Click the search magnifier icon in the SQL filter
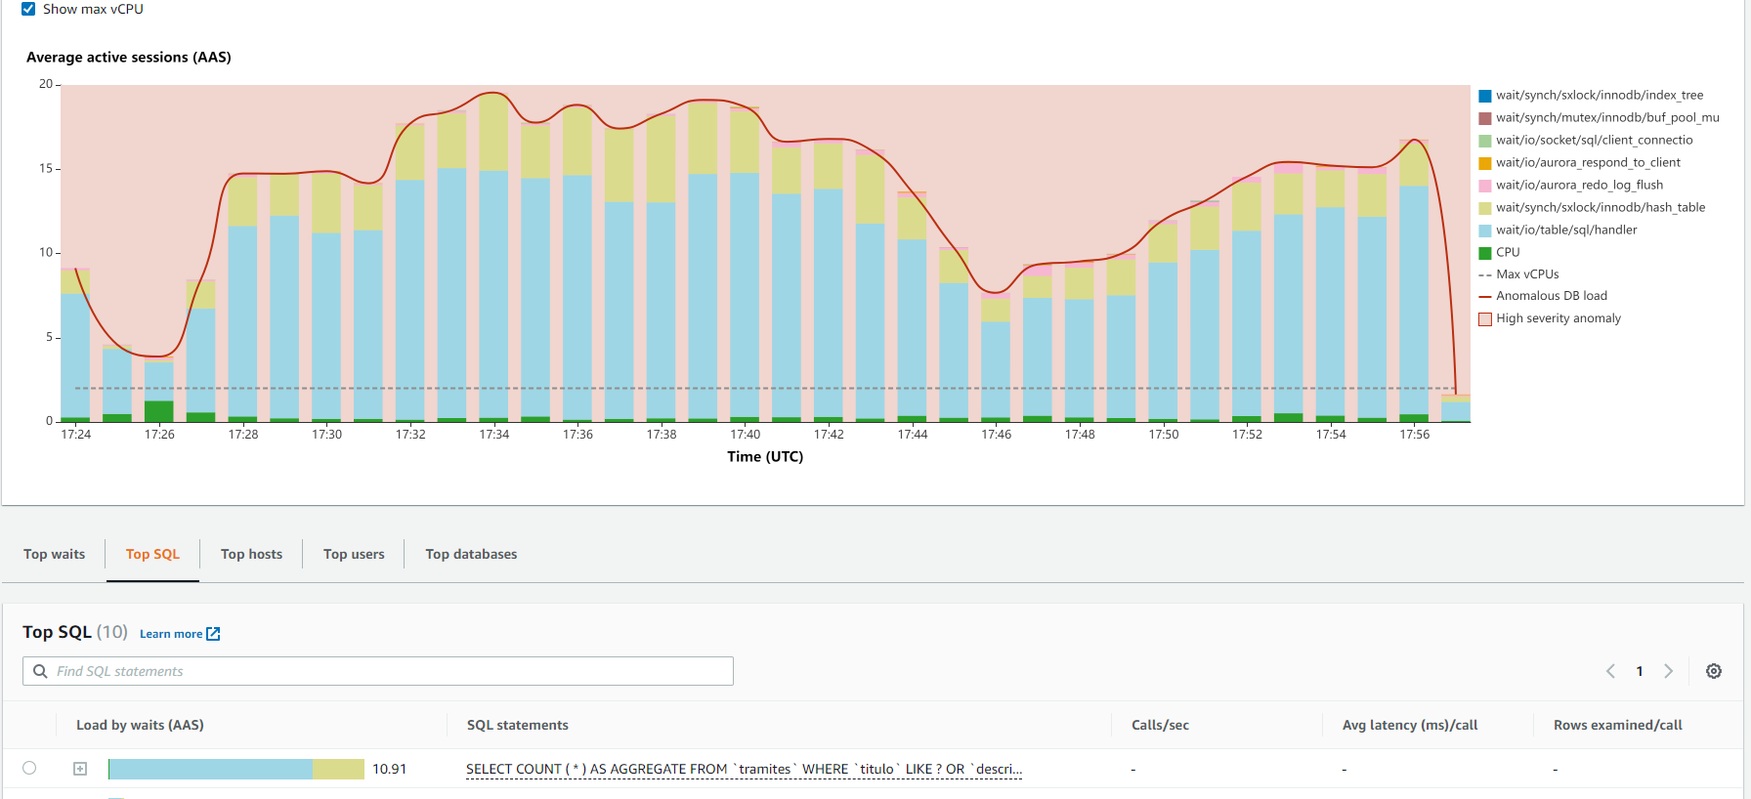 point(40,671)
